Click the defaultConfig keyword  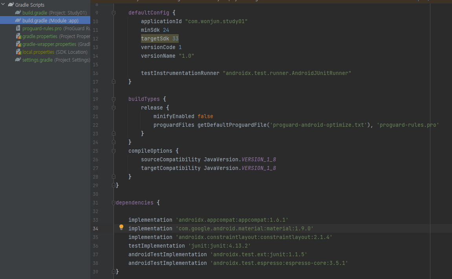pos(149,13)
